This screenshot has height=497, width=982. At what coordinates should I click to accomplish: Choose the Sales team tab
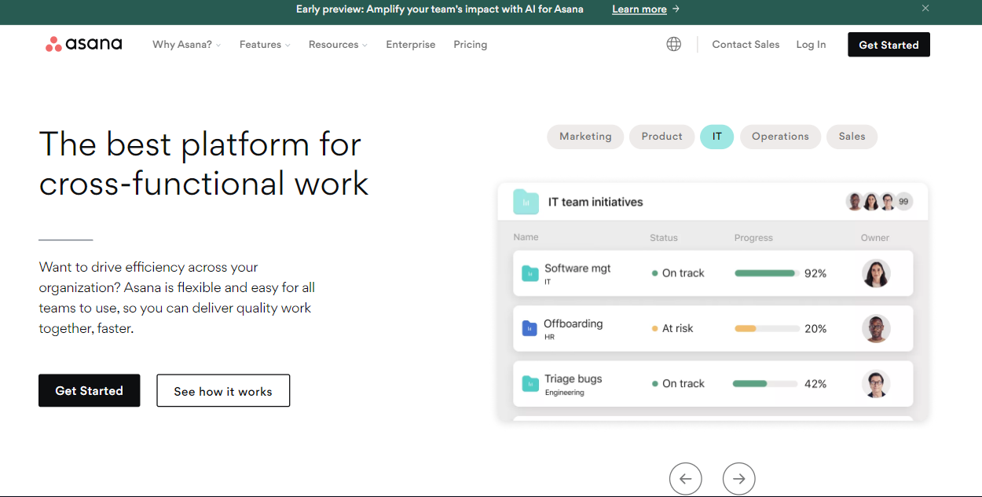(852, 137)
